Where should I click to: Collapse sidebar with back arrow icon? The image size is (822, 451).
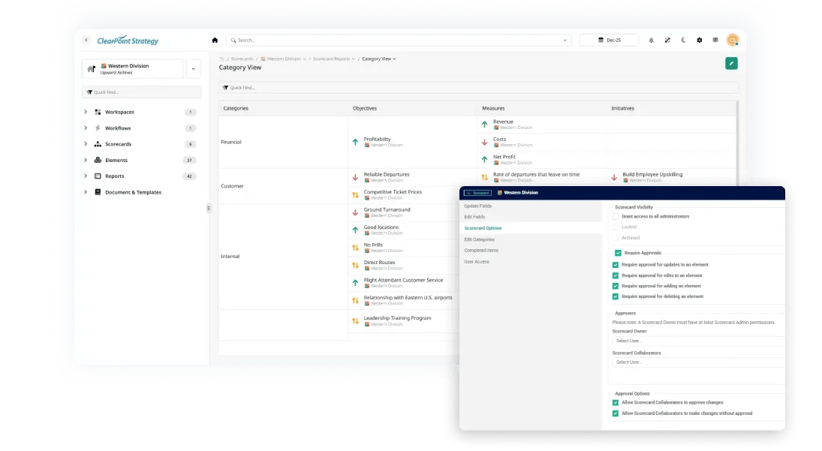pos(86,40)
